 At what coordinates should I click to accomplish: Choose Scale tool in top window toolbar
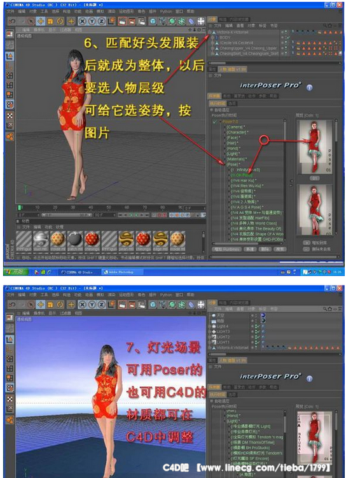[50, 21]
